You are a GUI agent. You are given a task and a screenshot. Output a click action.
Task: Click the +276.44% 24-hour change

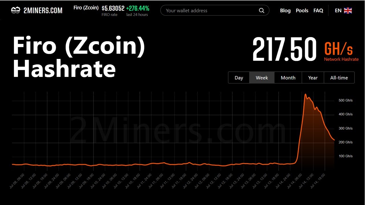click(138, 9)
